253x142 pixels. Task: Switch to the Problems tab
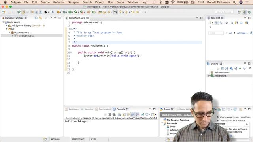tap(72, 110)
